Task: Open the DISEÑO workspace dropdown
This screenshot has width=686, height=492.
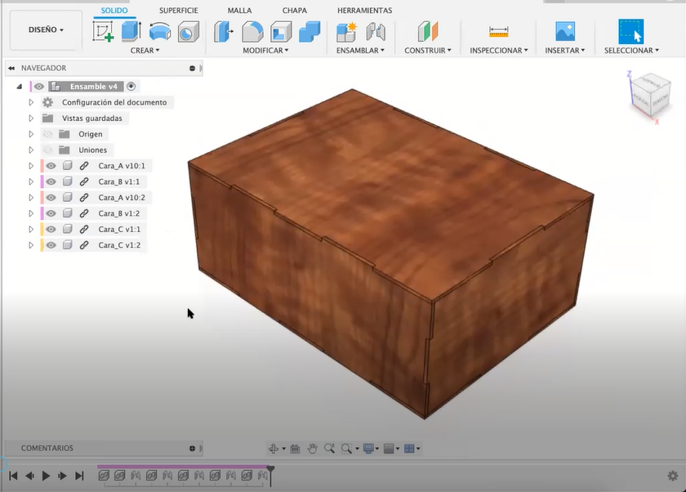Action: click(x=46, y=30)
